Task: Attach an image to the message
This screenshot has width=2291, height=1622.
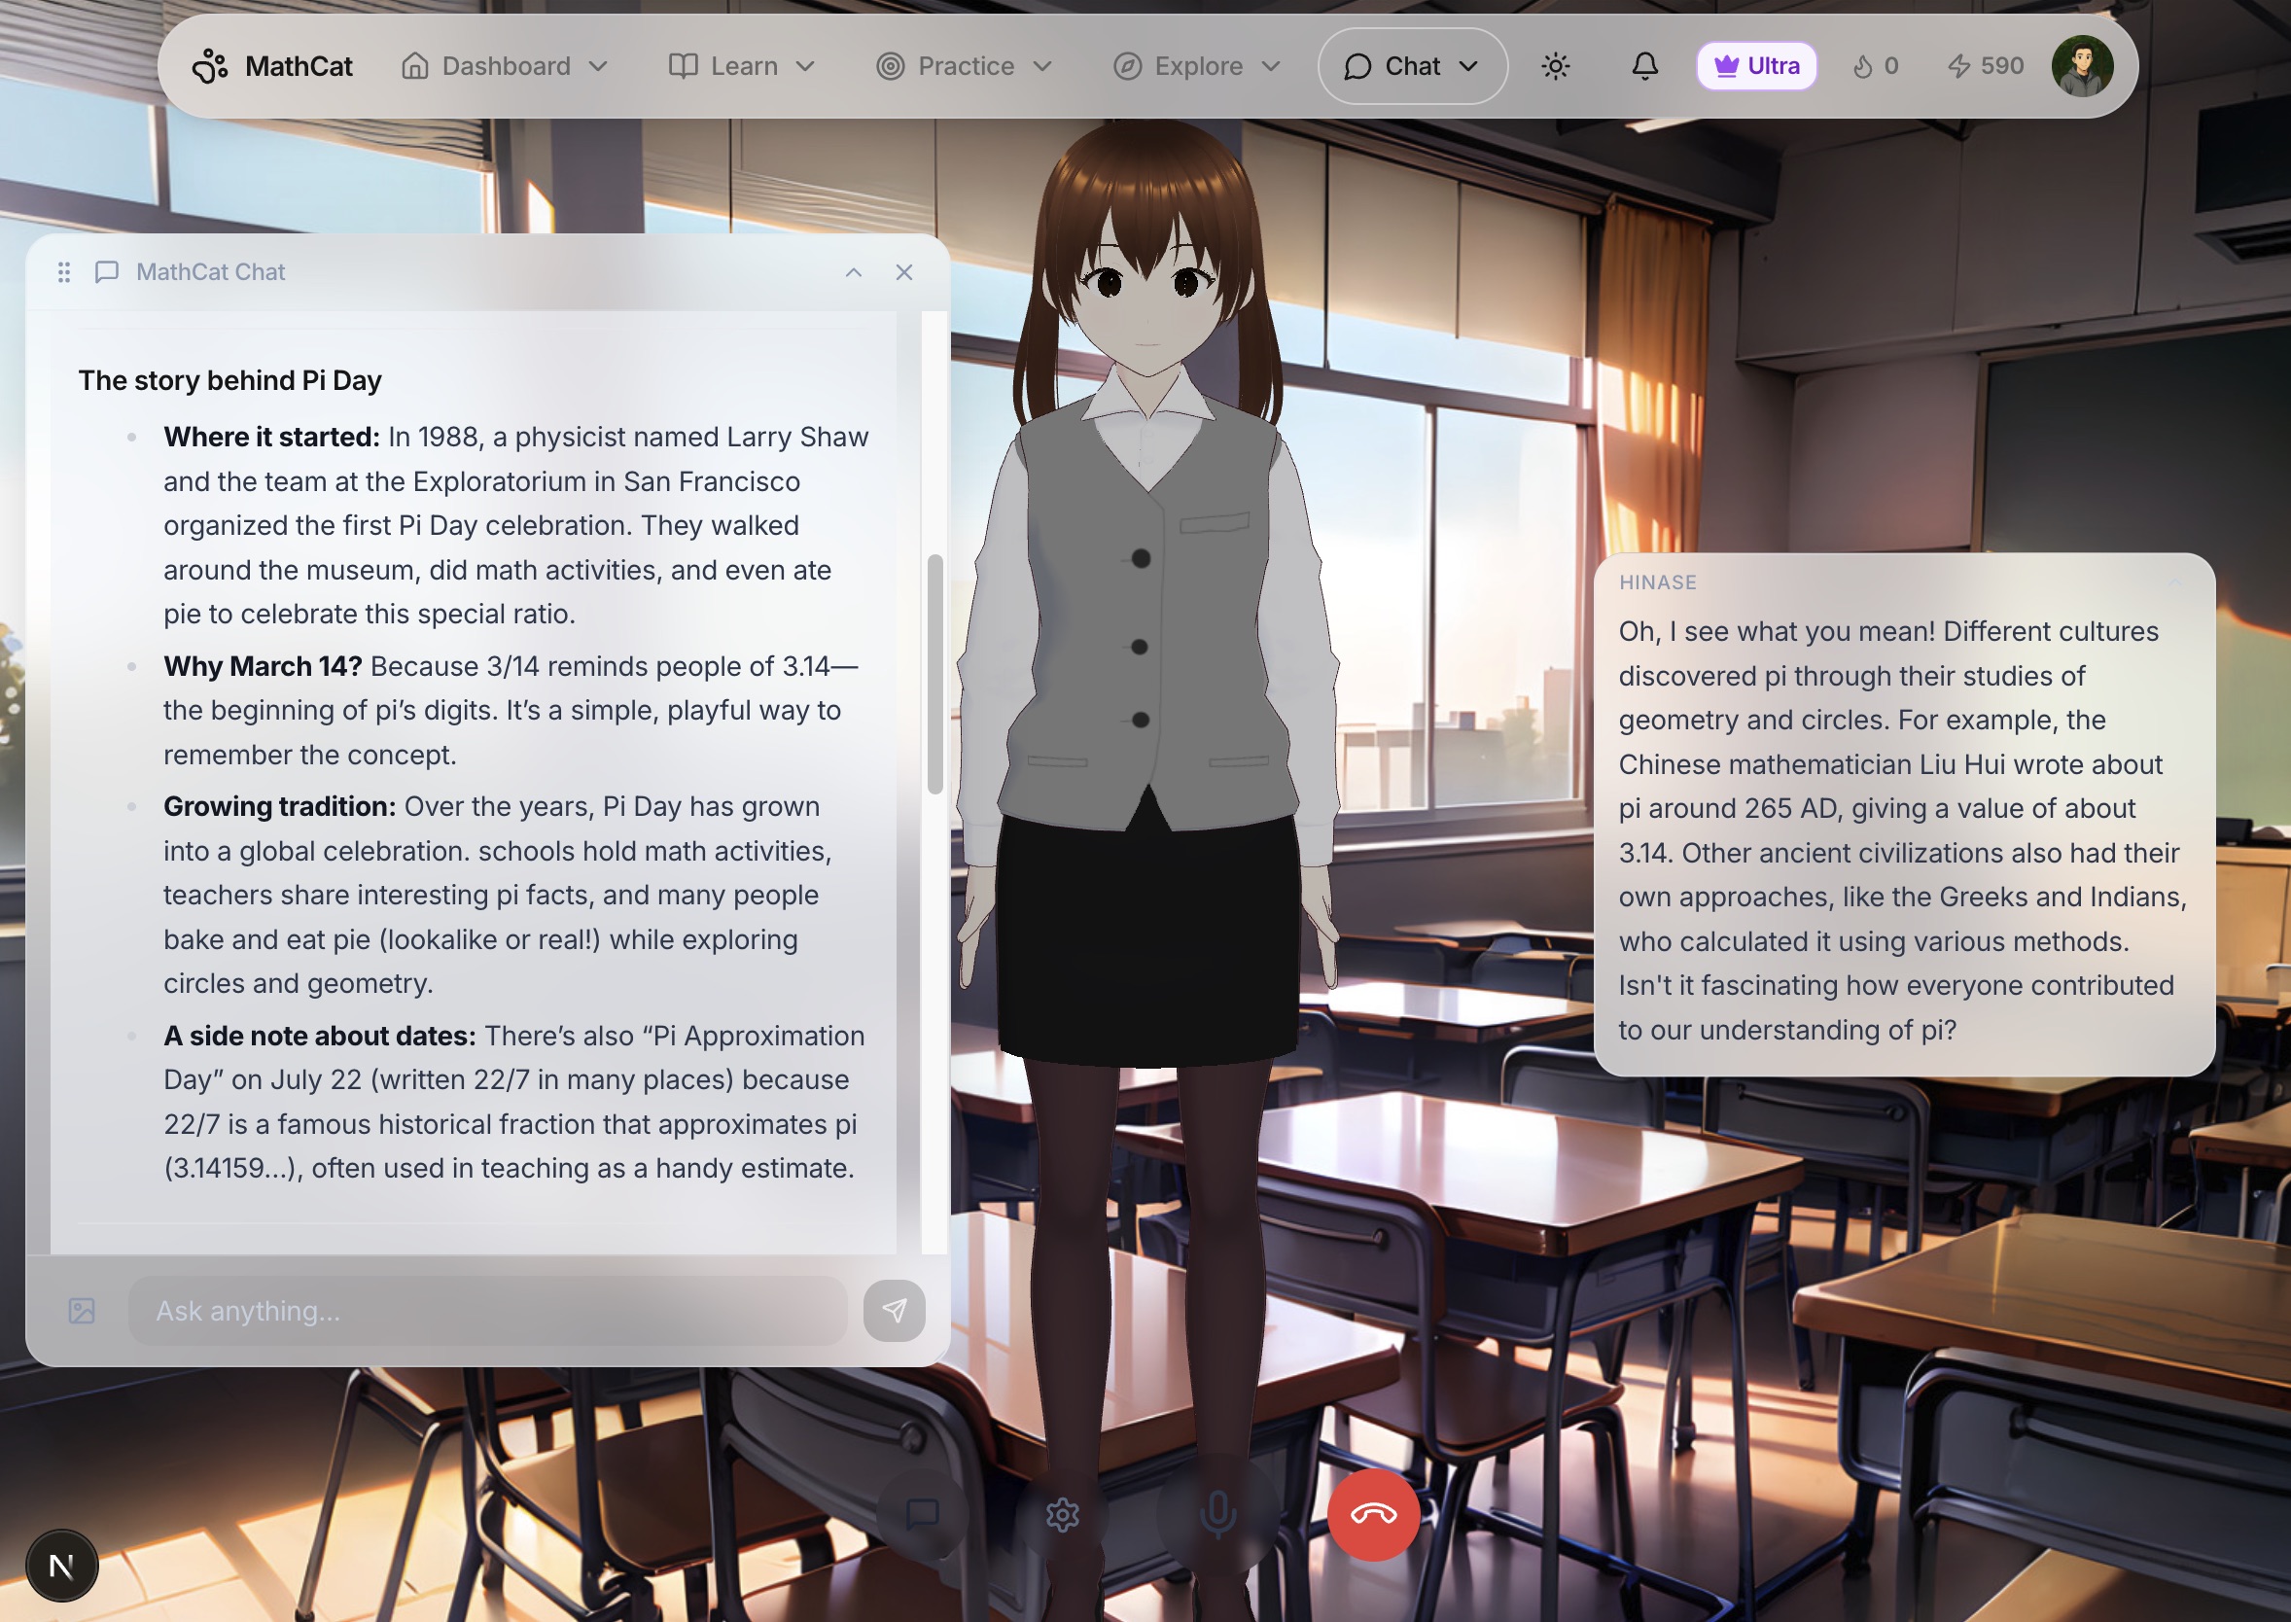Action: 82,1311
